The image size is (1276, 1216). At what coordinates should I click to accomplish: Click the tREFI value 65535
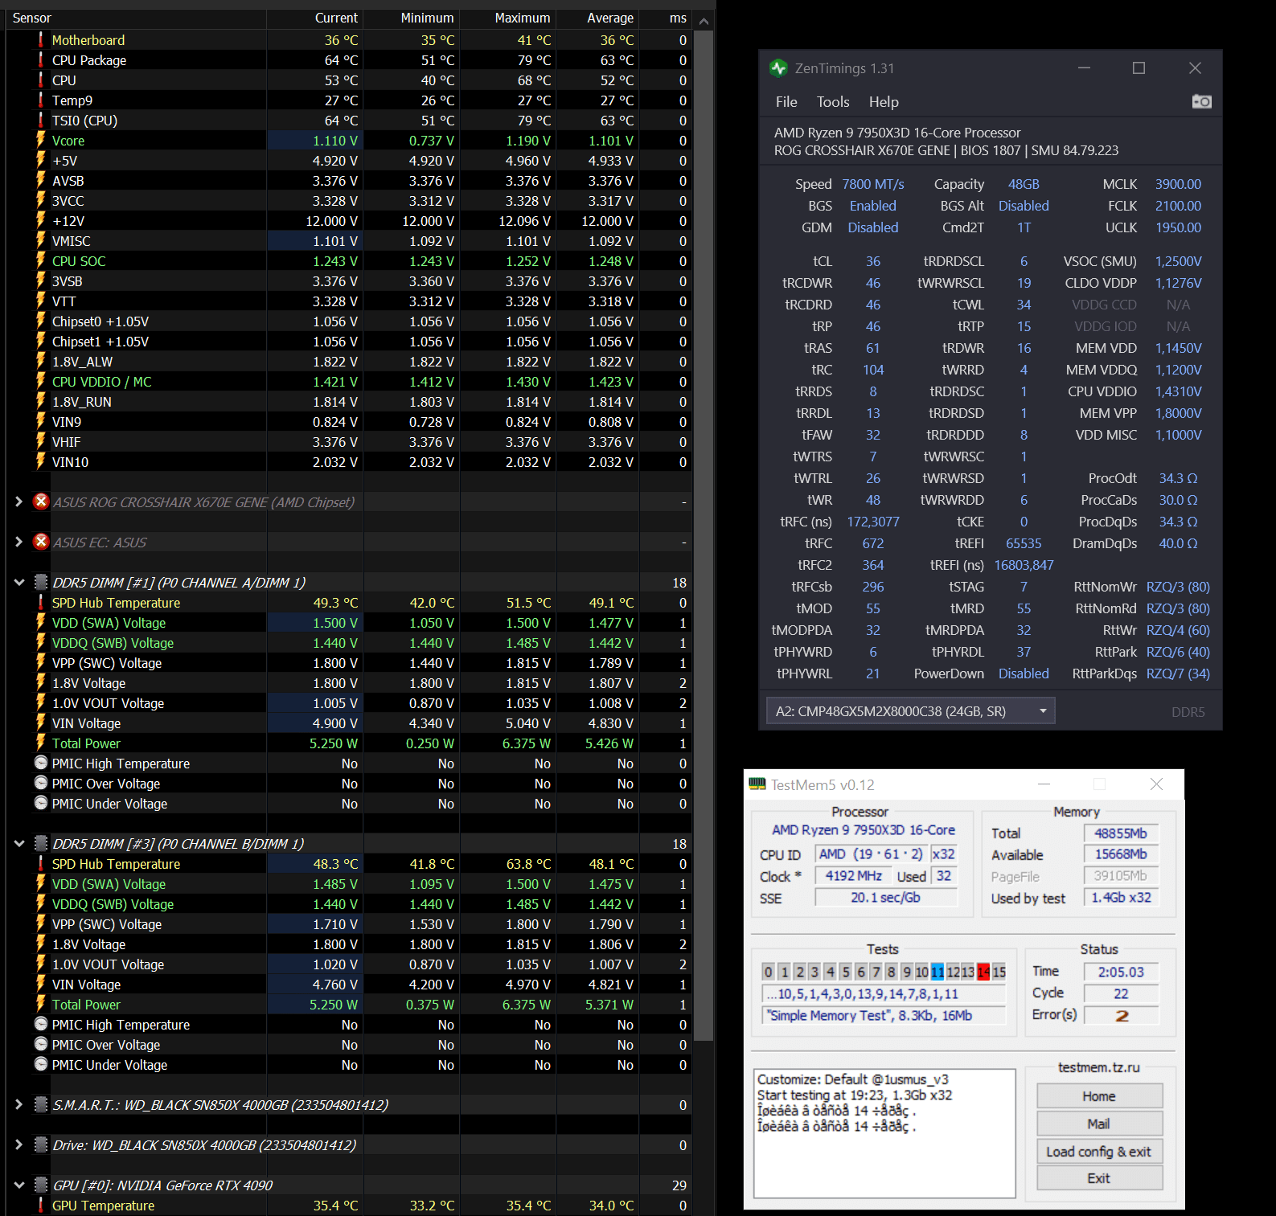click(x=1024, y=543)
